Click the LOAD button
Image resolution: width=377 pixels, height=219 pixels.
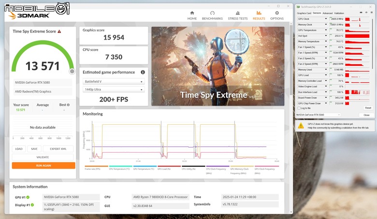[x=19, y=149]
